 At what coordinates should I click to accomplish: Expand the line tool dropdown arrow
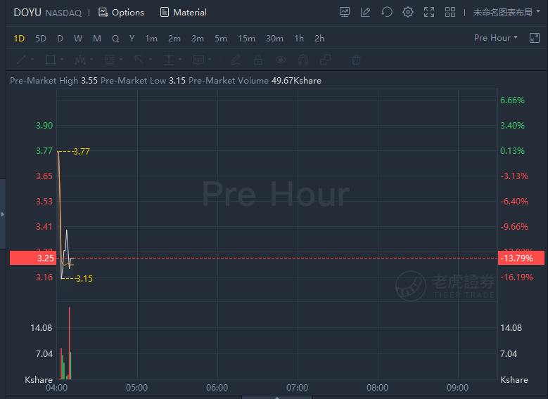[32, 60]
